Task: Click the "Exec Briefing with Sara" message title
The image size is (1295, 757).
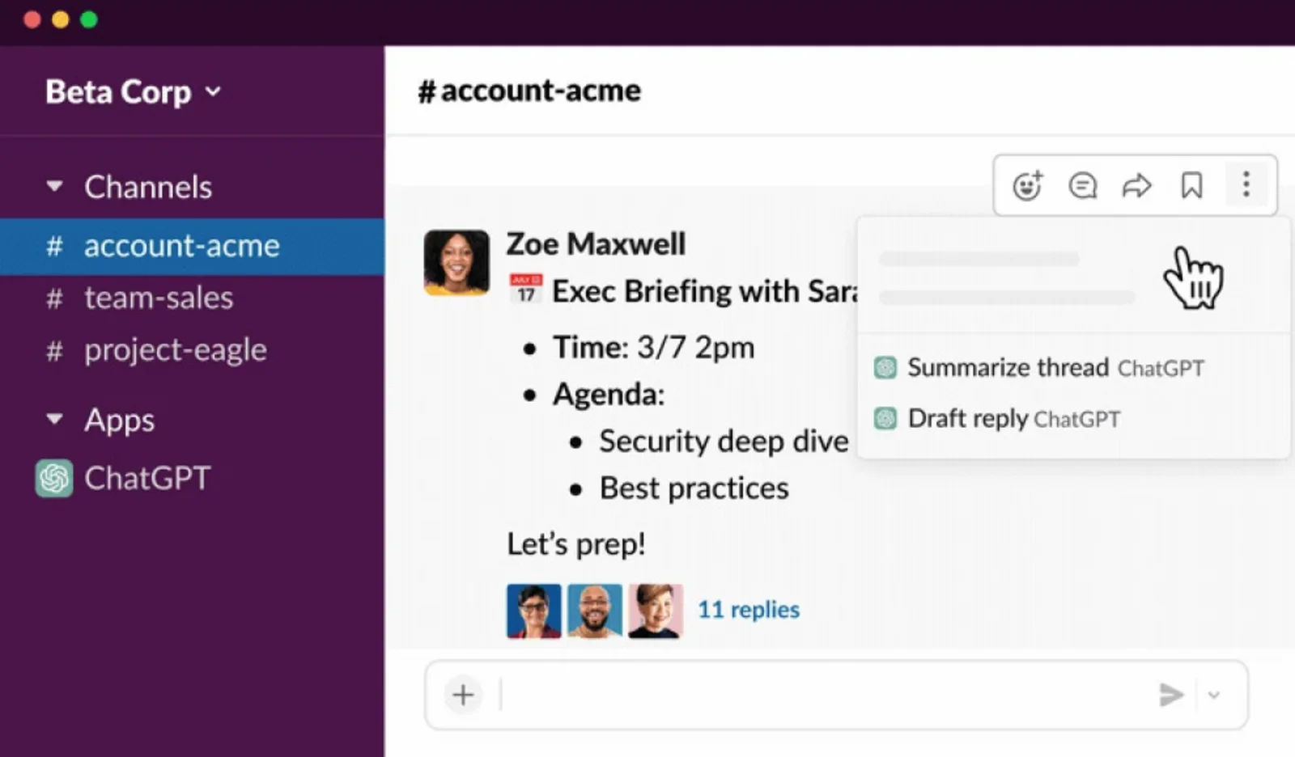Action: coord(706,290)
